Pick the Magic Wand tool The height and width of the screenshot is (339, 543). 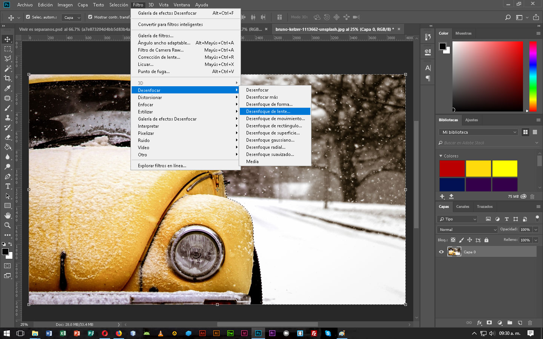(x=8, y=69)
